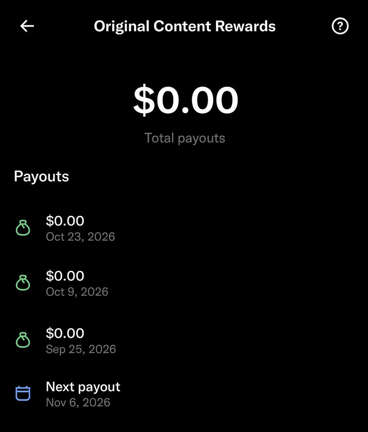
Task: Tap the back arrow icon
Action: (27, 26)
